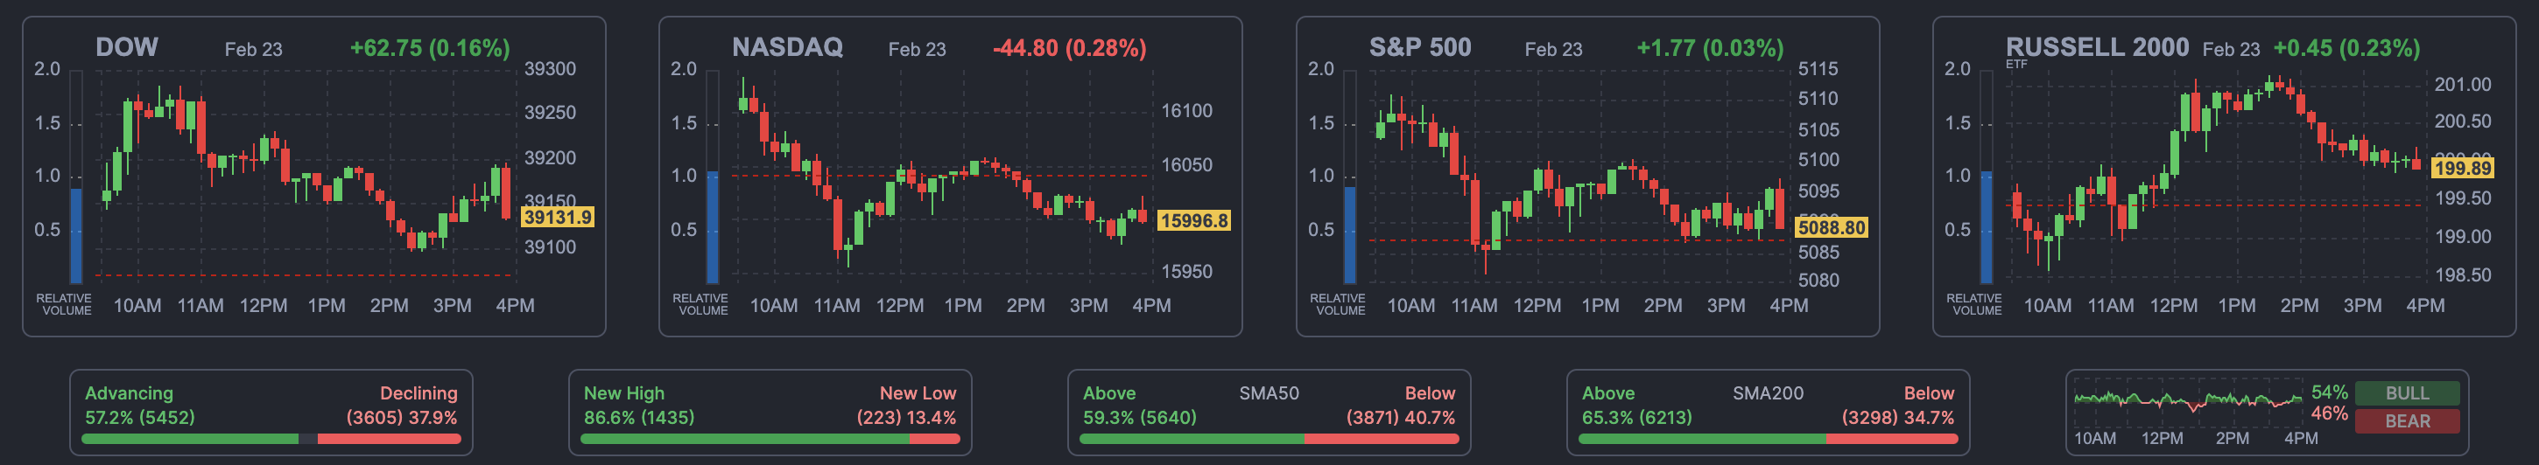
Task: Click the S&P 500 relative volume bar
Action: coord(1350,178)
